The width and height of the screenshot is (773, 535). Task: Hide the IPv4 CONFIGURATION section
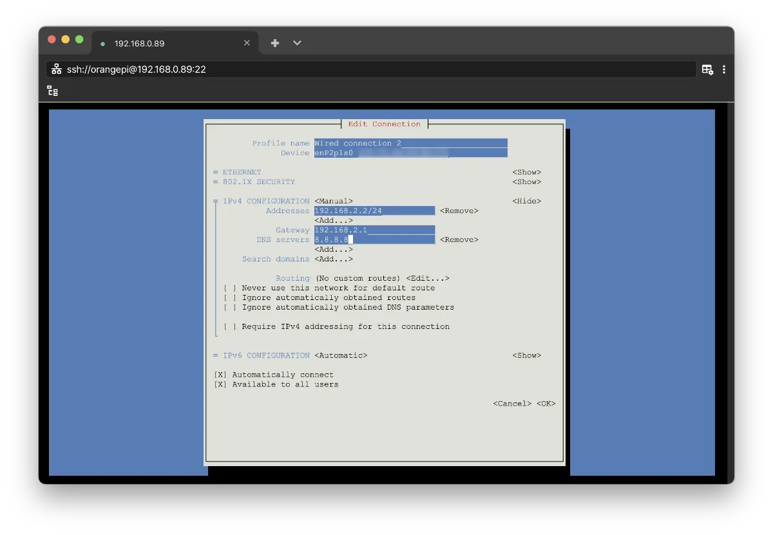pos(526,202)
